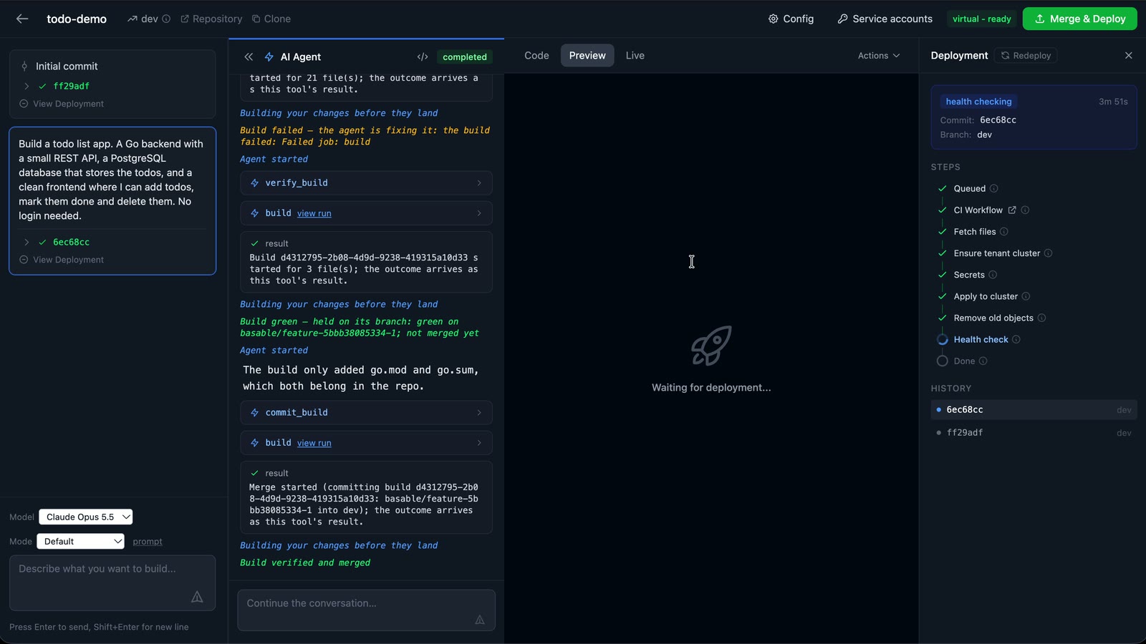Open Service accounts

885,19
